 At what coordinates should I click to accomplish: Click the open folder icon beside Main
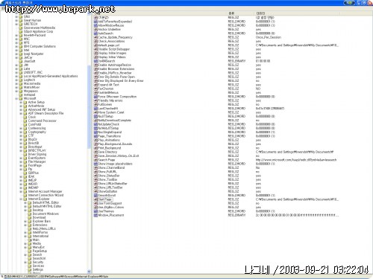click(30, 240)
